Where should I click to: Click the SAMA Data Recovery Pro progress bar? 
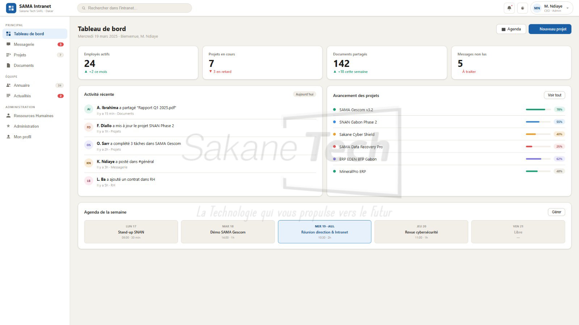pos(538,146)
